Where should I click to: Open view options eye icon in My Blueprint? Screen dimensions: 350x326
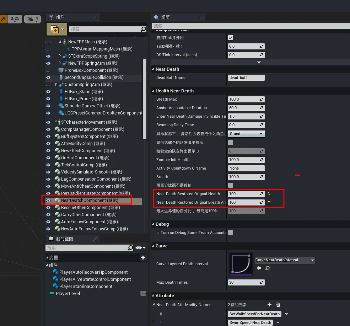tap(140, 248)
